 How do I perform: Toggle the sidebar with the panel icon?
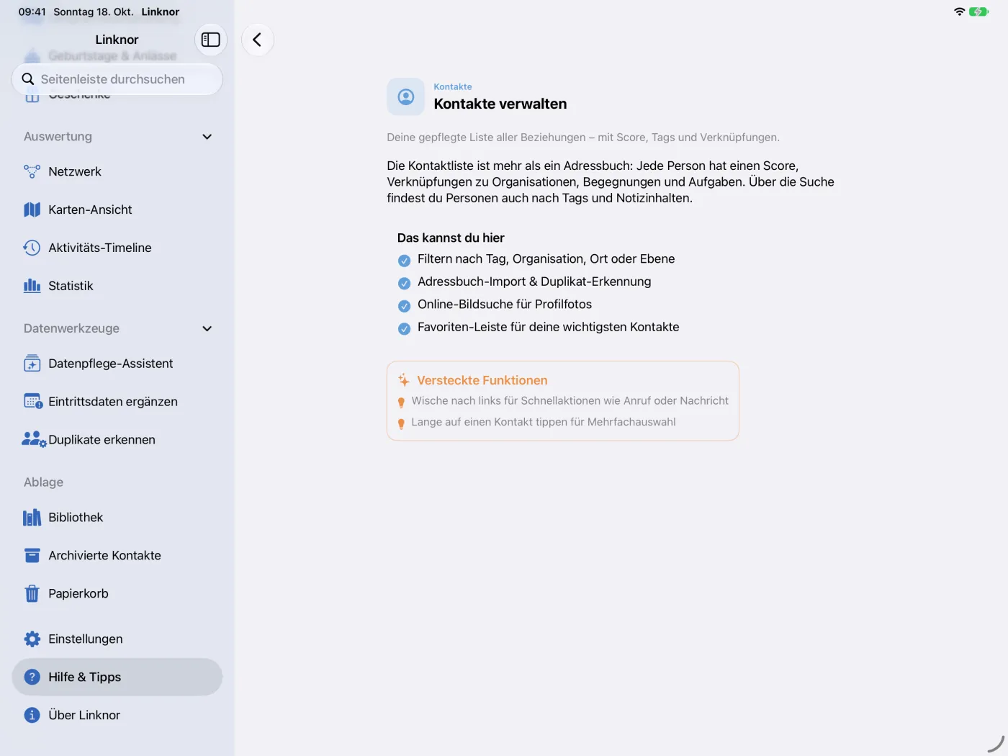(x=211, y=40)
